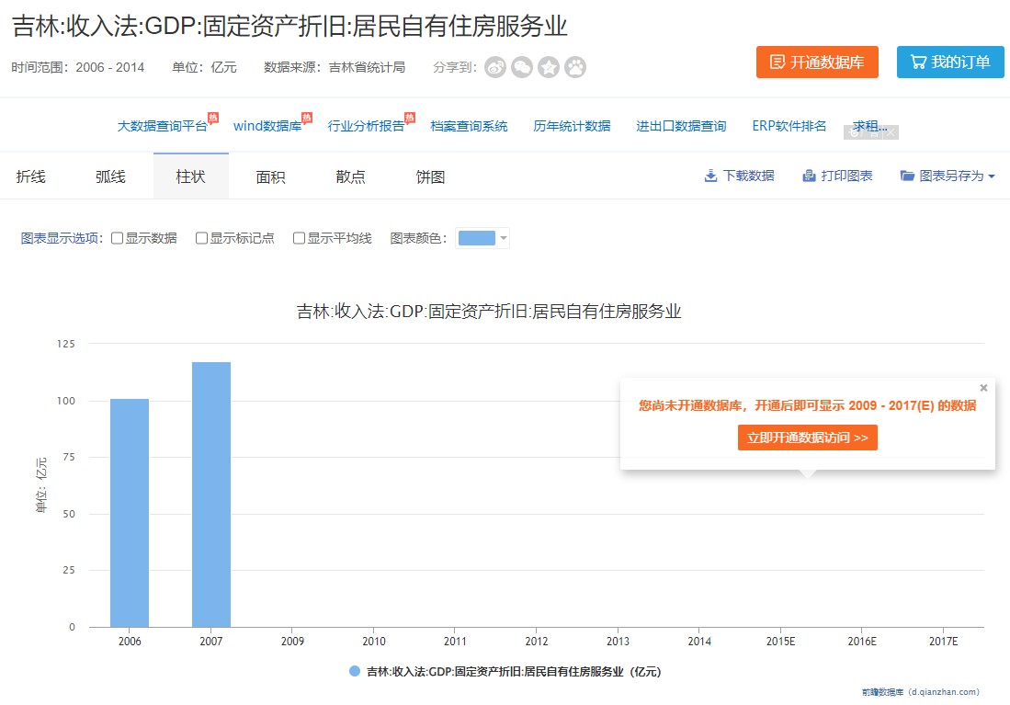
Task: Select the 饼图 chart tab
Action: [430, 176]
